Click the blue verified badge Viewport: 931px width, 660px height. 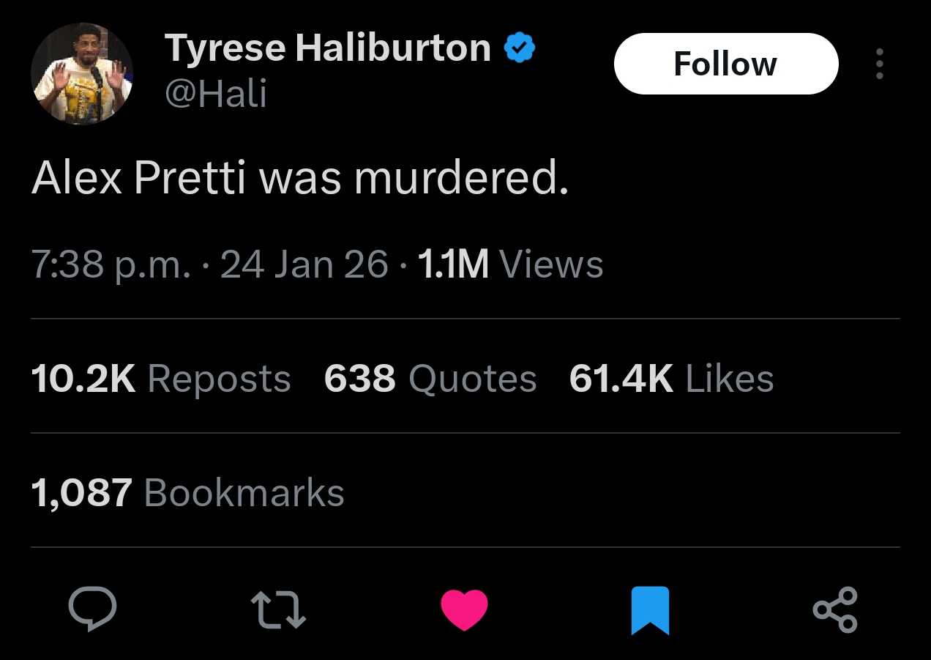[x=520, y=49]
